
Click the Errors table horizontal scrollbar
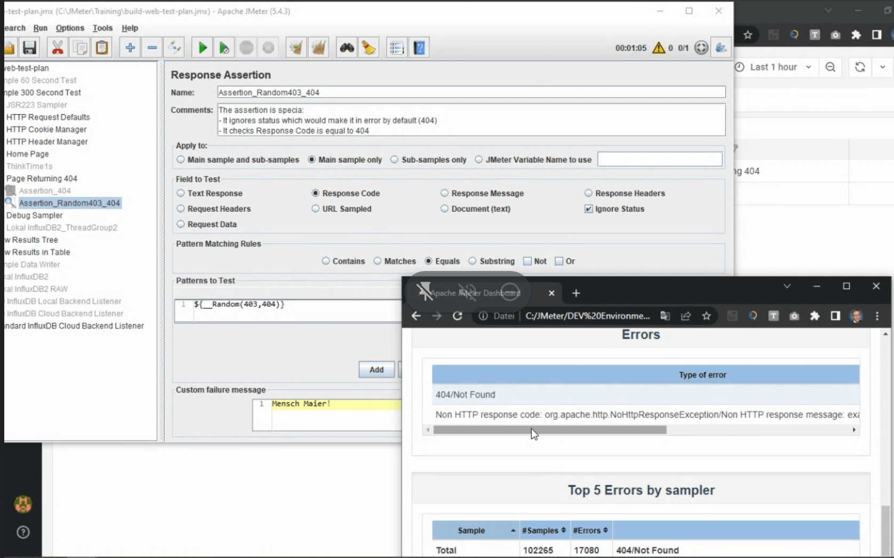point(549,430)
